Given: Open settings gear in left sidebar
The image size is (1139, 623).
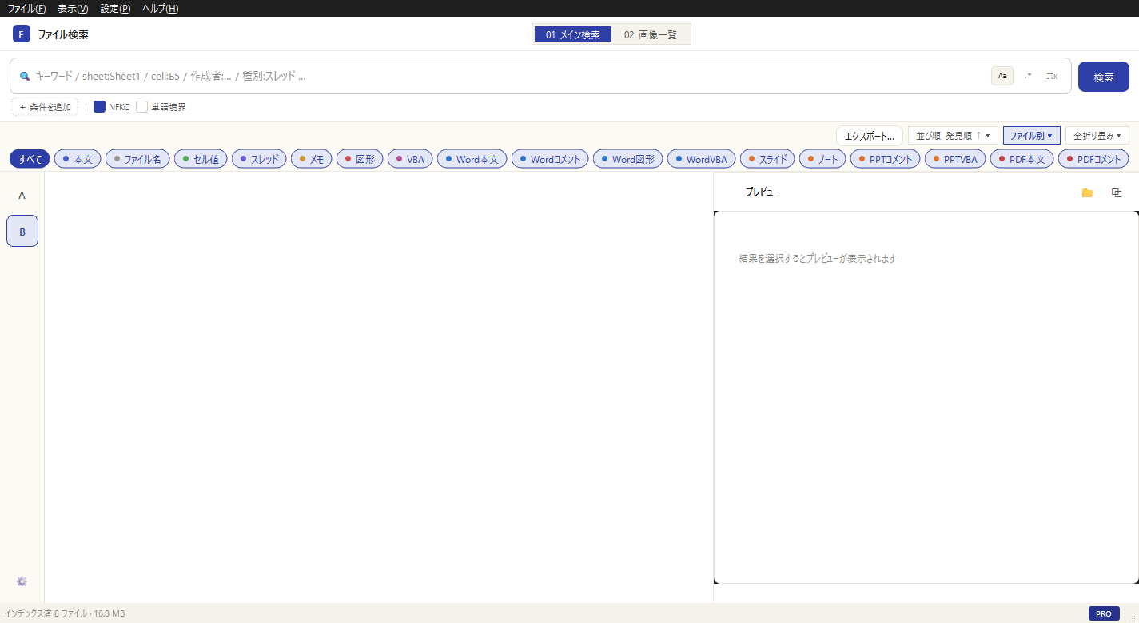Looking at the screenshot, I should pyautogui.click(x=22, y=581).
